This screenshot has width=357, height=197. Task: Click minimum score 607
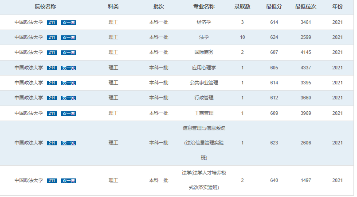click(x=274, y=52)
